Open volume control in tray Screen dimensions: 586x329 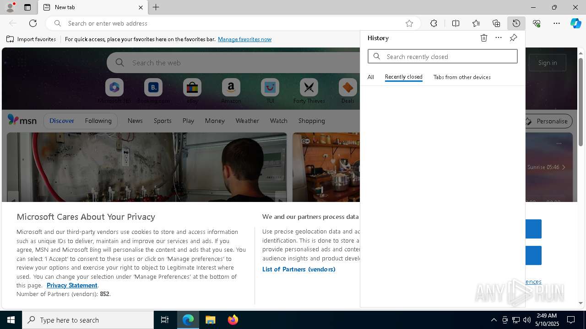[x=526, y=320]
